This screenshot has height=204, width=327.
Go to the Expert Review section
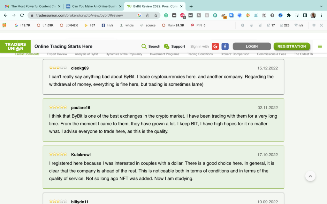[57, 54]
